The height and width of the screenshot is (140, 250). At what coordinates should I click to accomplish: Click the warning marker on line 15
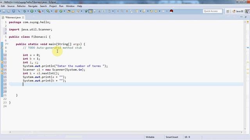click(2, 73)
